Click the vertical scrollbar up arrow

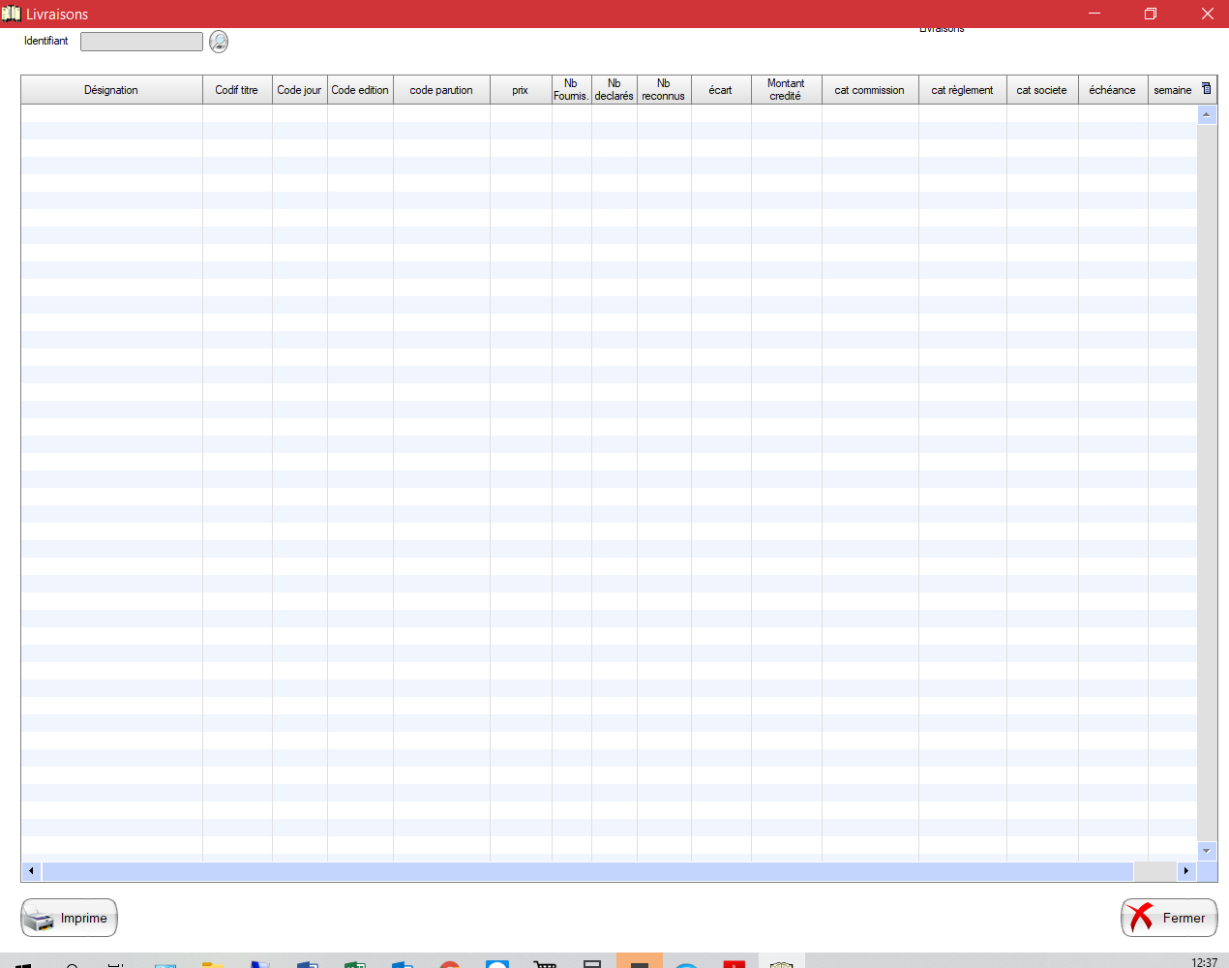point(1206,114)
